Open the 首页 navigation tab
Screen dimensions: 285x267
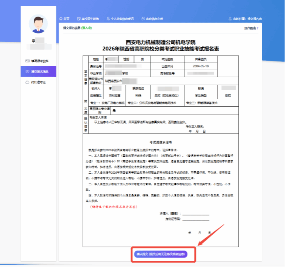tap(66, 19)
